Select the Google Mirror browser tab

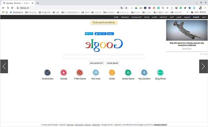(x=18, y=3)
